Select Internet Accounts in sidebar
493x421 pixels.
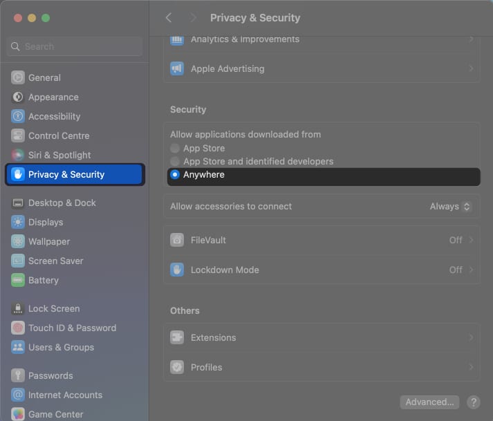[75, 395]
